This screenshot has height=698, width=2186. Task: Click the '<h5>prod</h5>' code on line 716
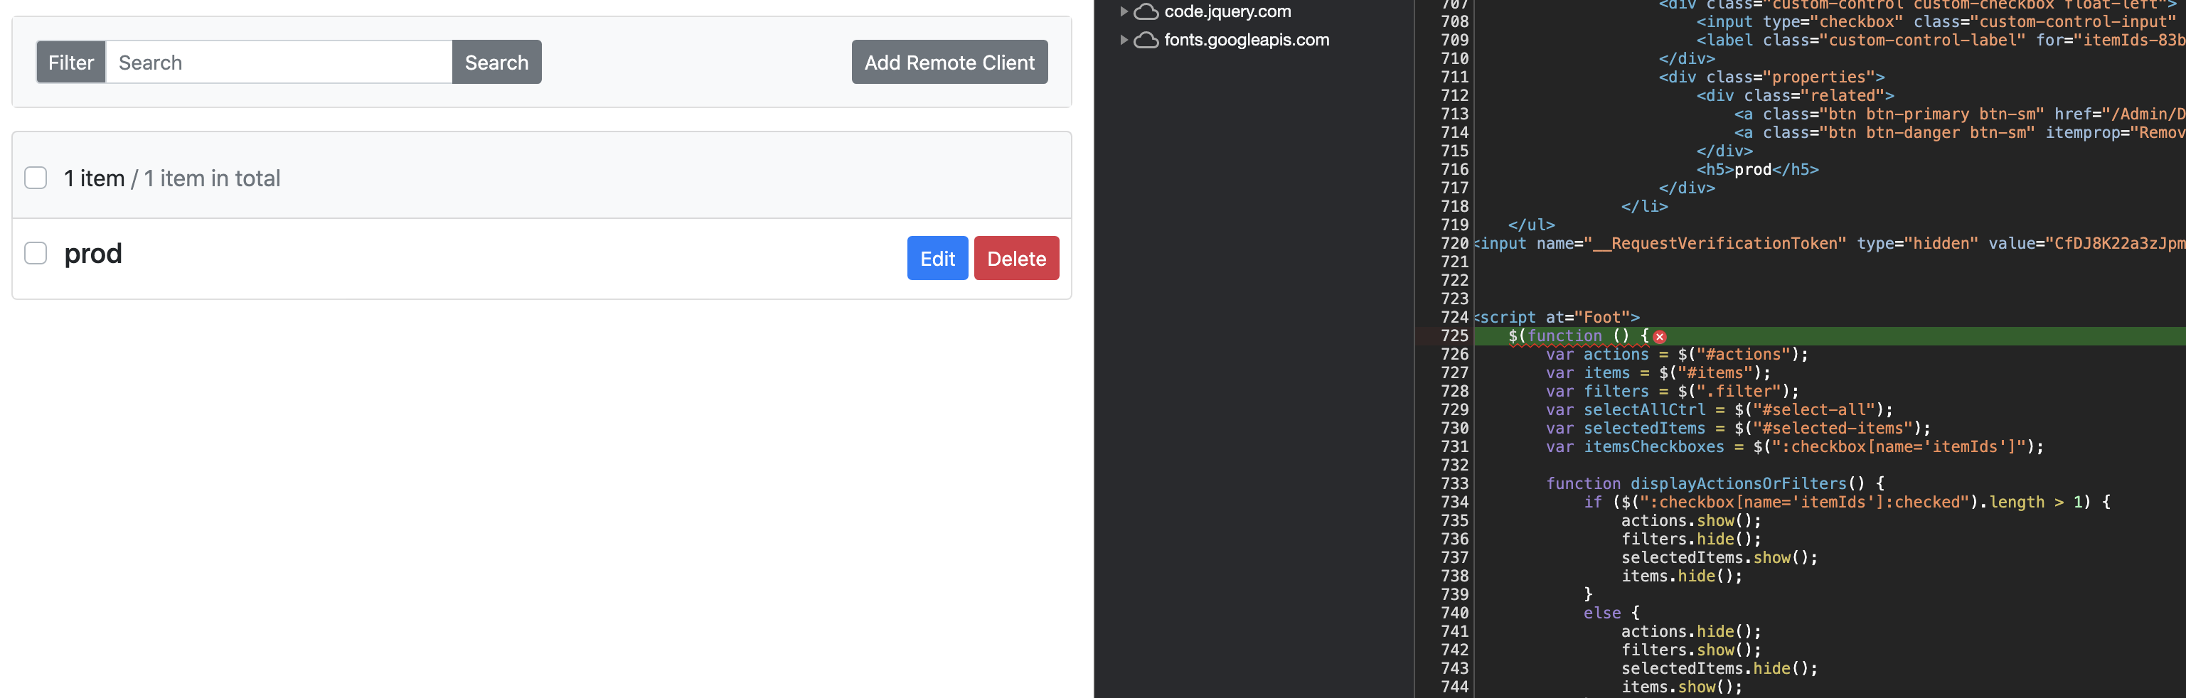coord(1757,170)
